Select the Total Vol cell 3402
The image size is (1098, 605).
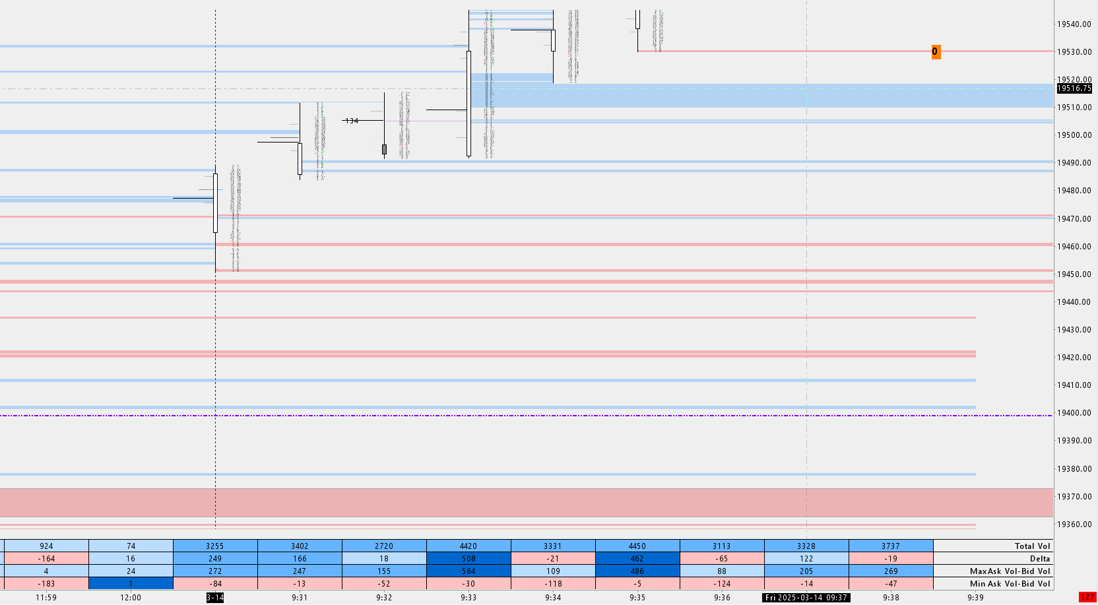point(300,546)
